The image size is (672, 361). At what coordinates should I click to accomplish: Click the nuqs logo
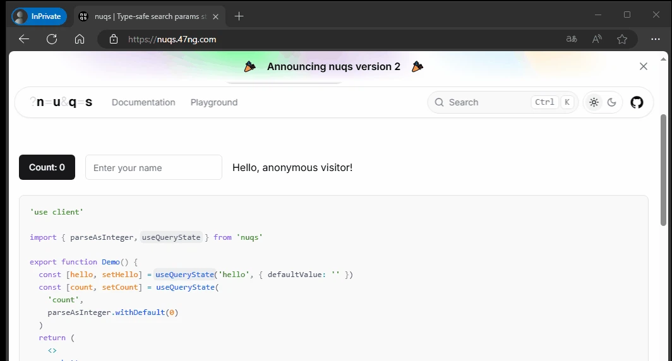click(x=61, y=102)
